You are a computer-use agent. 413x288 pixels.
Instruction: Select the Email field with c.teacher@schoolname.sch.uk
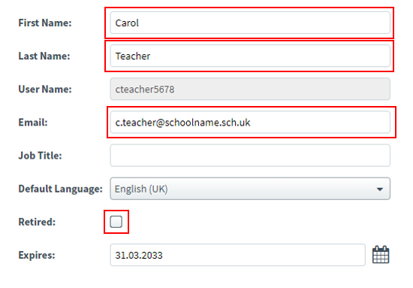[250, 122]
